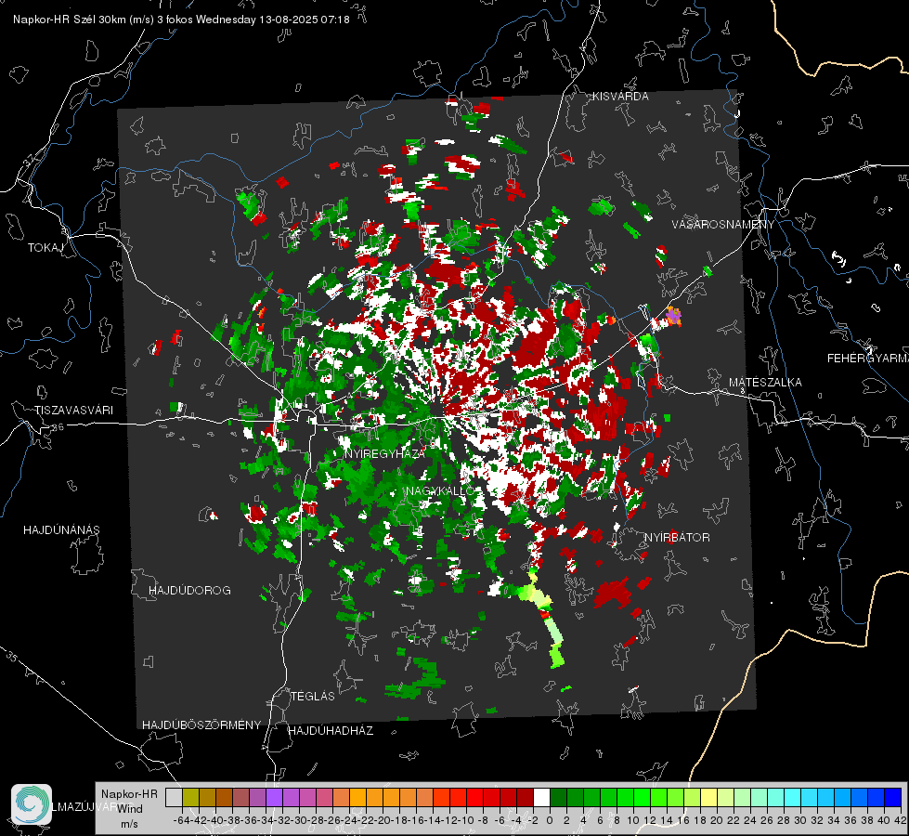Image resolution: width=909 pixels, height=836 pixels.
Task: Click the 30 value on the legend scale
Action: (800, 820)
